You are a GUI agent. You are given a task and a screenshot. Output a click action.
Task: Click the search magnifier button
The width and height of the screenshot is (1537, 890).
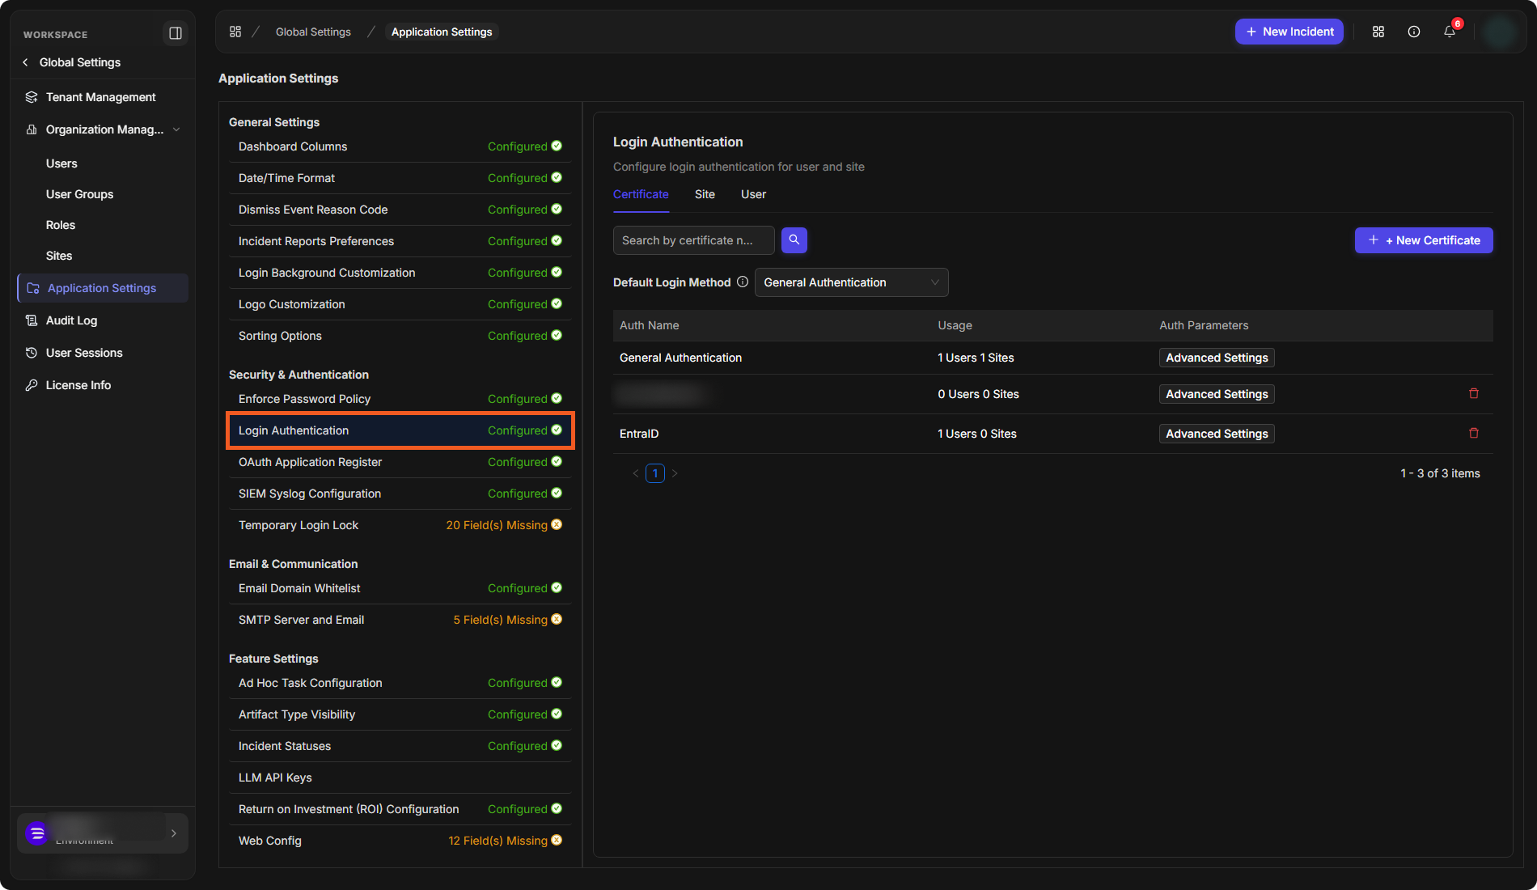794,240
